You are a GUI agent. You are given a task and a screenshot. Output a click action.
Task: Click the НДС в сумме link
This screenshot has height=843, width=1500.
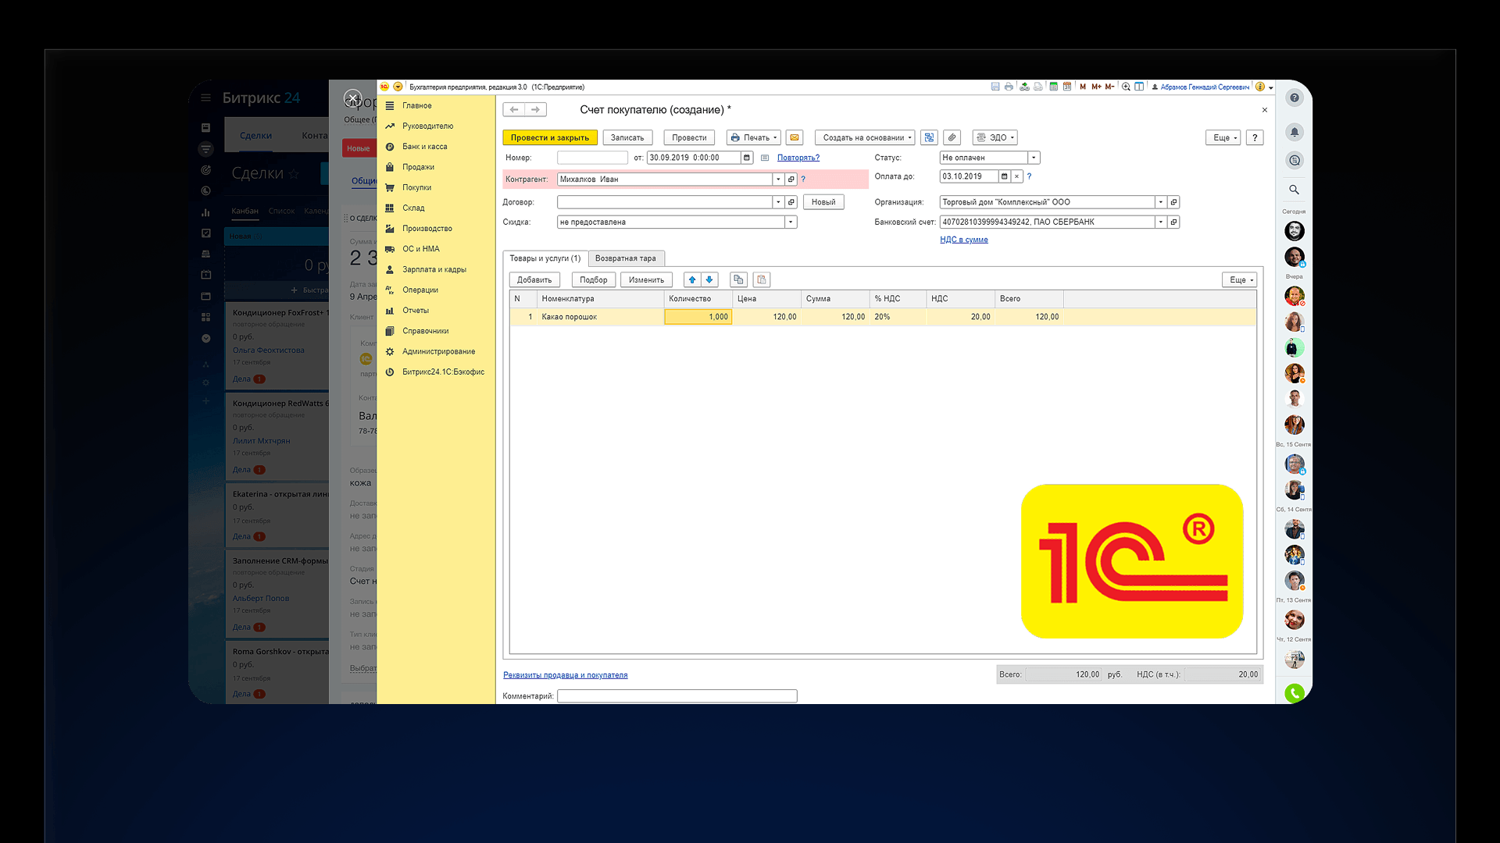pyautogui.click(x=964, y=240)
